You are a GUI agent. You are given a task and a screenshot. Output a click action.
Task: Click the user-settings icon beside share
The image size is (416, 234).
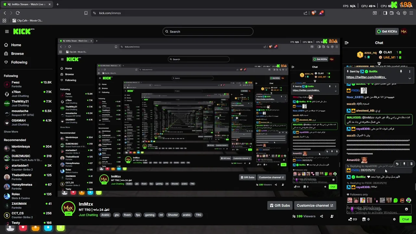[x=332, y=216]
